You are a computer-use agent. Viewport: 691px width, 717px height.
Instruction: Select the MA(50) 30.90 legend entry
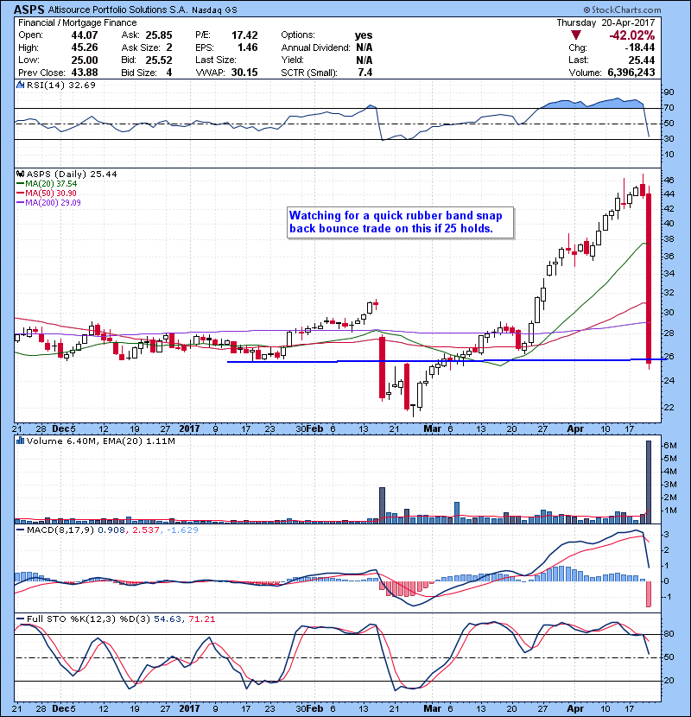[47, 194]
